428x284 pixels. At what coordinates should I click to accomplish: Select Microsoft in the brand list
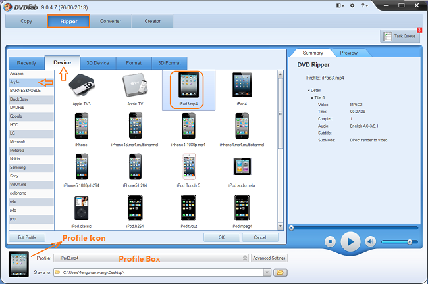32,142
